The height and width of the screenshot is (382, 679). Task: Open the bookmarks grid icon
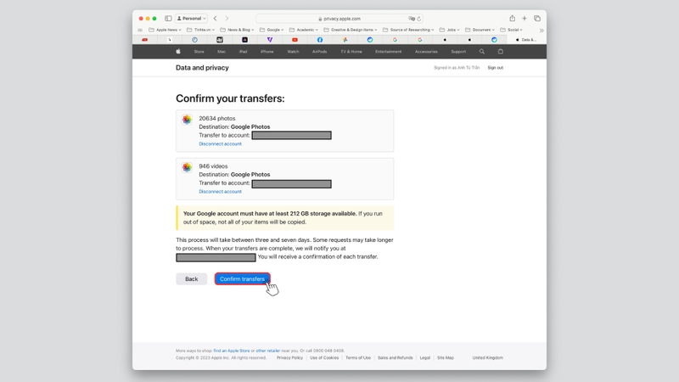(x=140, y=30)
